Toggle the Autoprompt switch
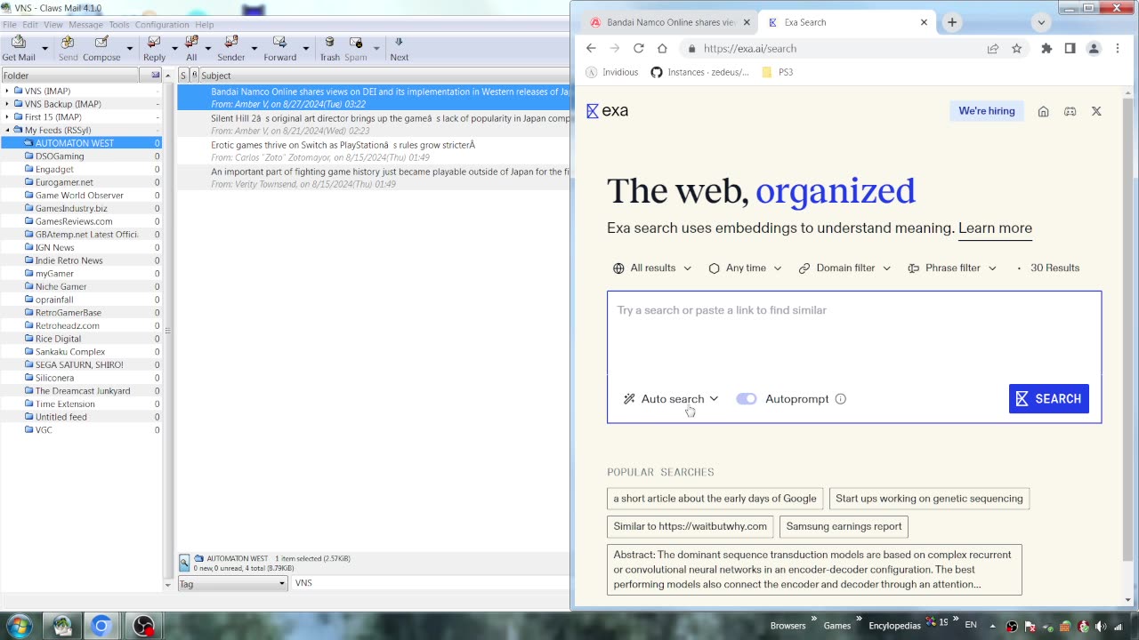Image resolution: width=1139 pixels, height=640 pixels. click(x=747, y=399)
